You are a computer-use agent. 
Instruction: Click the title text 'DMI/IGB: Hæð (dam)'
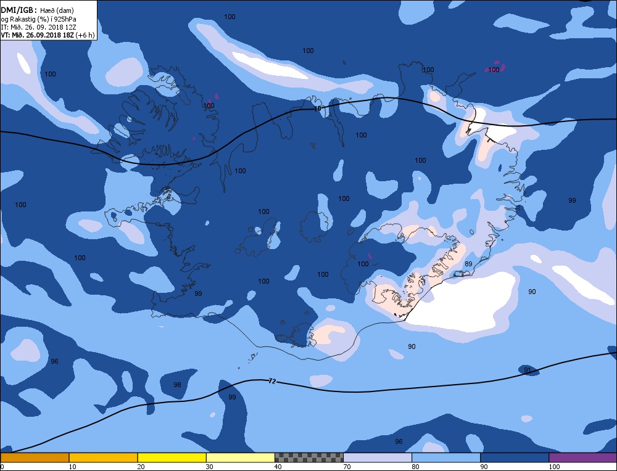(x=38, y=10)
